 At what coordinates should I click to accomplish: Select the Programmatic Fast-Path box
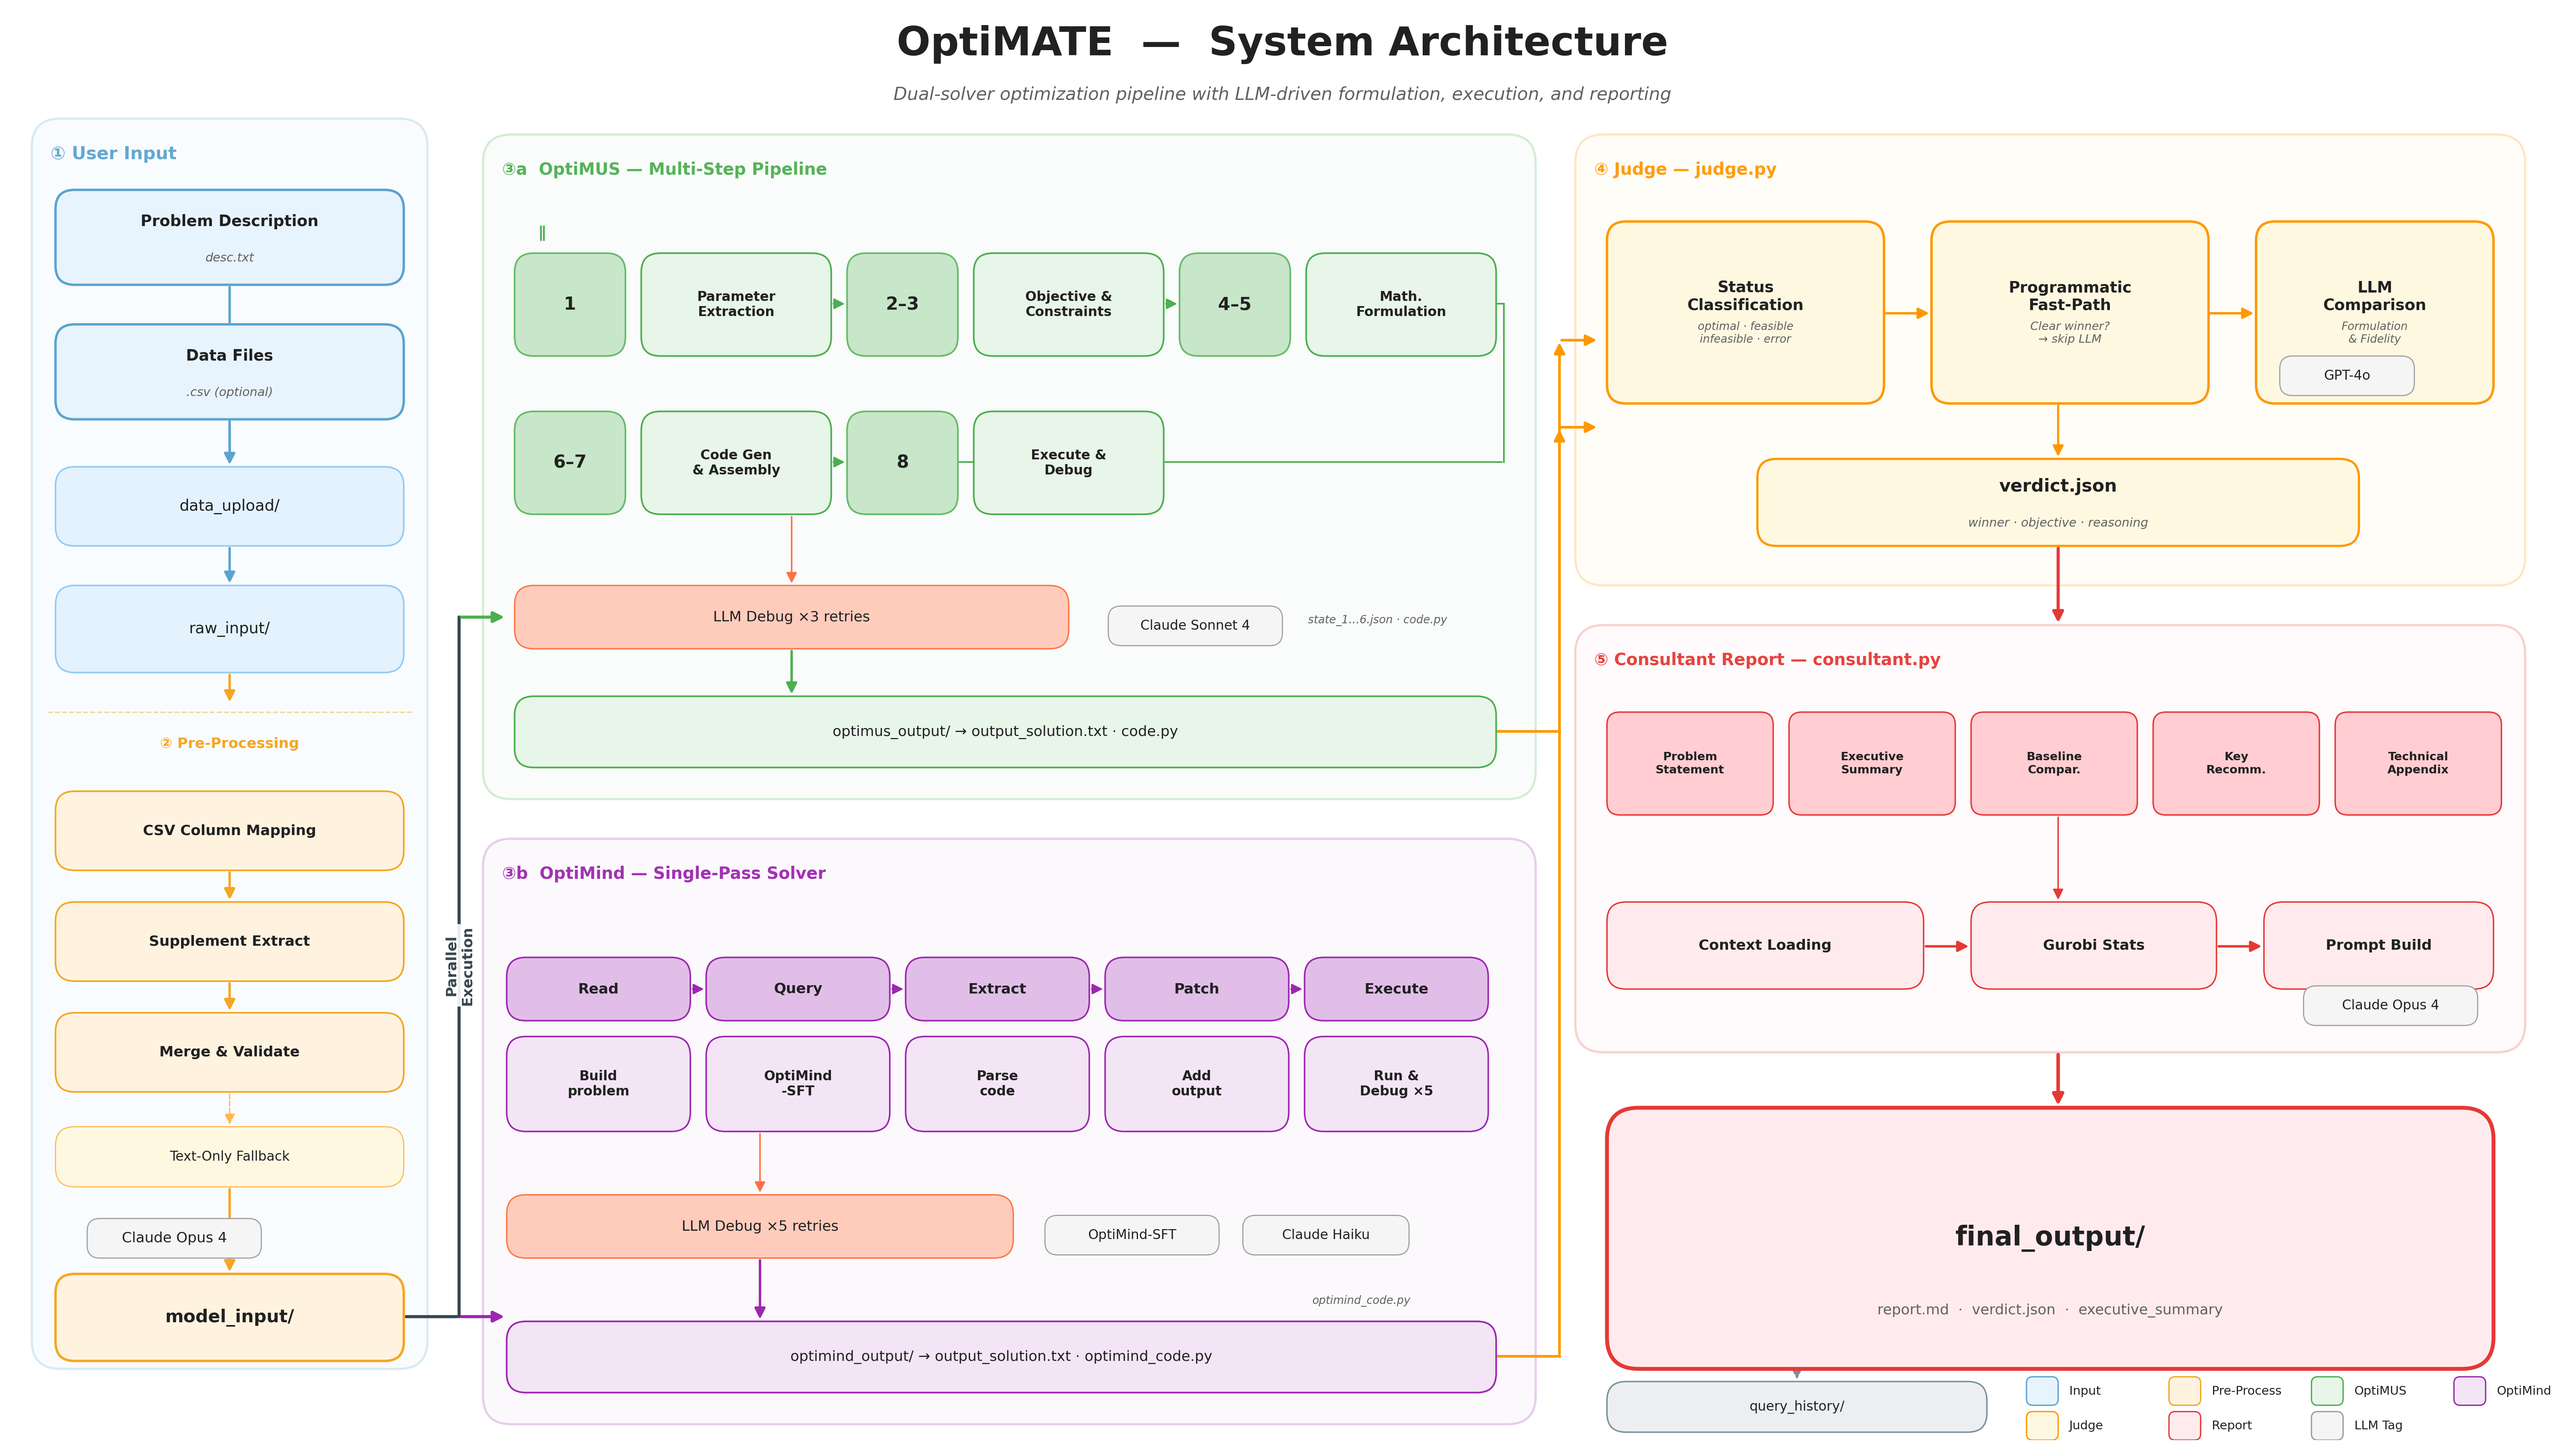(x=2070, y=313)
